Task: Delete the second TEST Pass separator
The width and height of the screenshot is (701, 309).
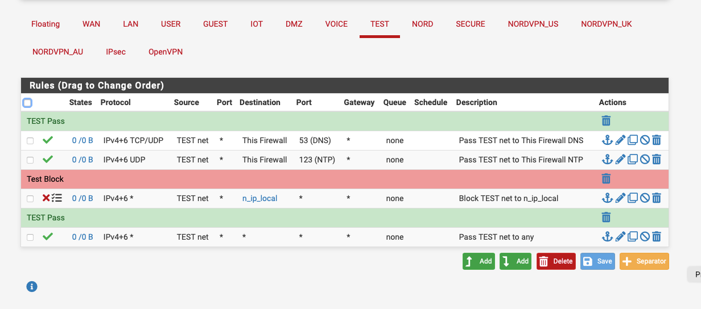Action: [606, 218]
